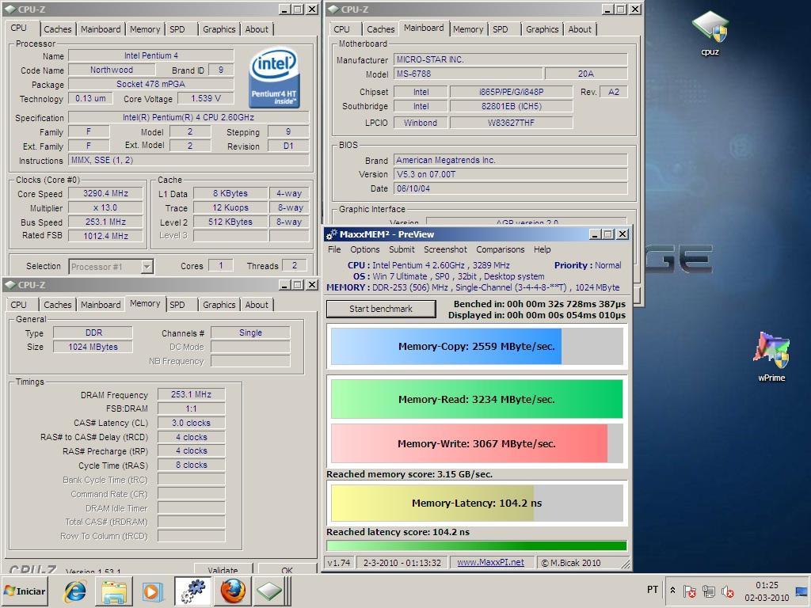This screenshot has width=811, height=608.
Task: Click the DRAM Frequency 253.1 MHz field
Action: coord(191,394)
